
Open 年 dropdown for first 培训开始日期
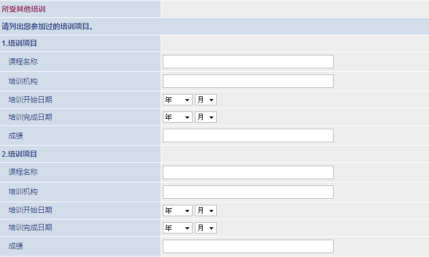[177, 100]
